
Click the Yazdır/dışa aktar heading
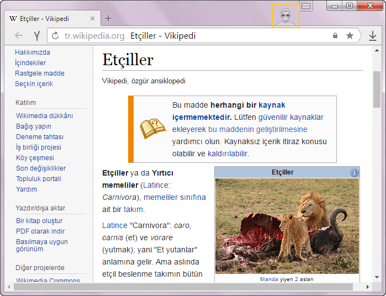[40, 208]
